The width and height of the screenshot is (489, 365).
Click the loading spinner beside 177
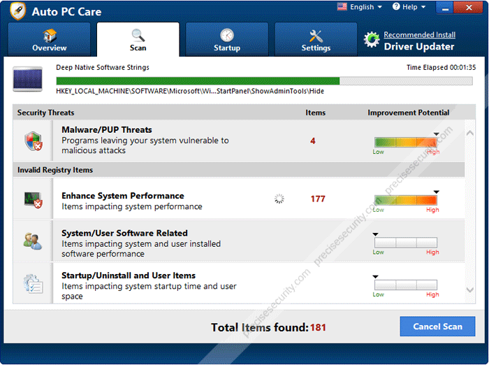pyautogui.click(x=279, y=199)
